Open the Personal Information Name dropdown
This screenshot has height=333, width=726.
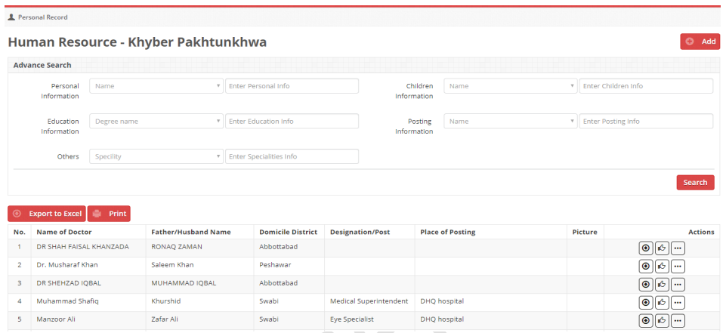tap(156, 86)
